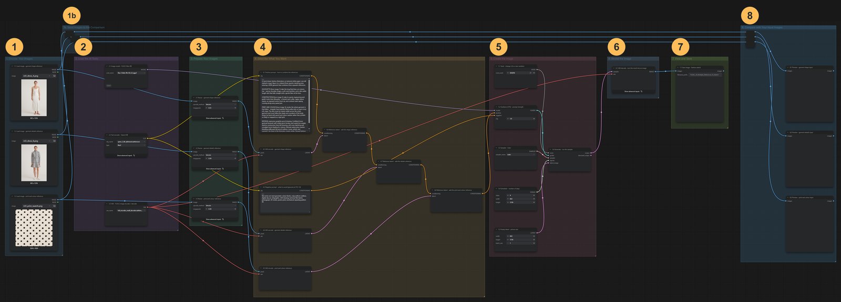Select node 5.6 Generate title bar
Screen dimensions: 841x302
[570, 149]
